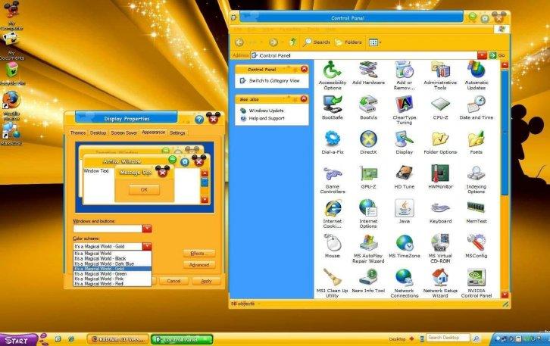Open Fonts icon

pos(476,142)
